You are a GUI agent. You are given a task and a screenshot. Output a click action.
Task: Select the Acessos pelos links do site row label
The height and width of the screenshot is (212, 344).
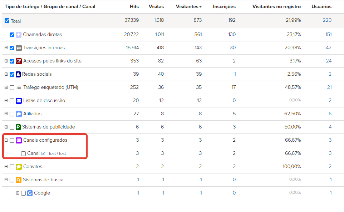(52, 61)
